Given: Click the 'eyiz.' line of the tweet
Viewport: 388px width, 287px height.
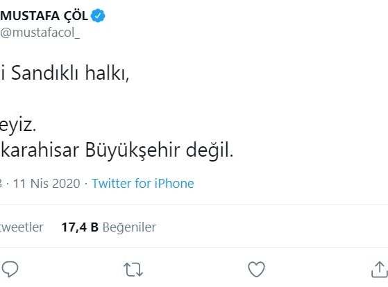Looking at the screenshot, I should [x=18, y=125].
